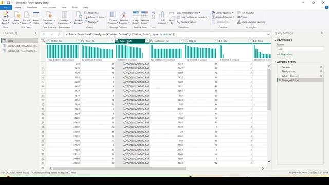Viewport: 329px width, 185px height.
Task: Collapse the APPLIED STEPS section
Action: click(x=275, y=62)
